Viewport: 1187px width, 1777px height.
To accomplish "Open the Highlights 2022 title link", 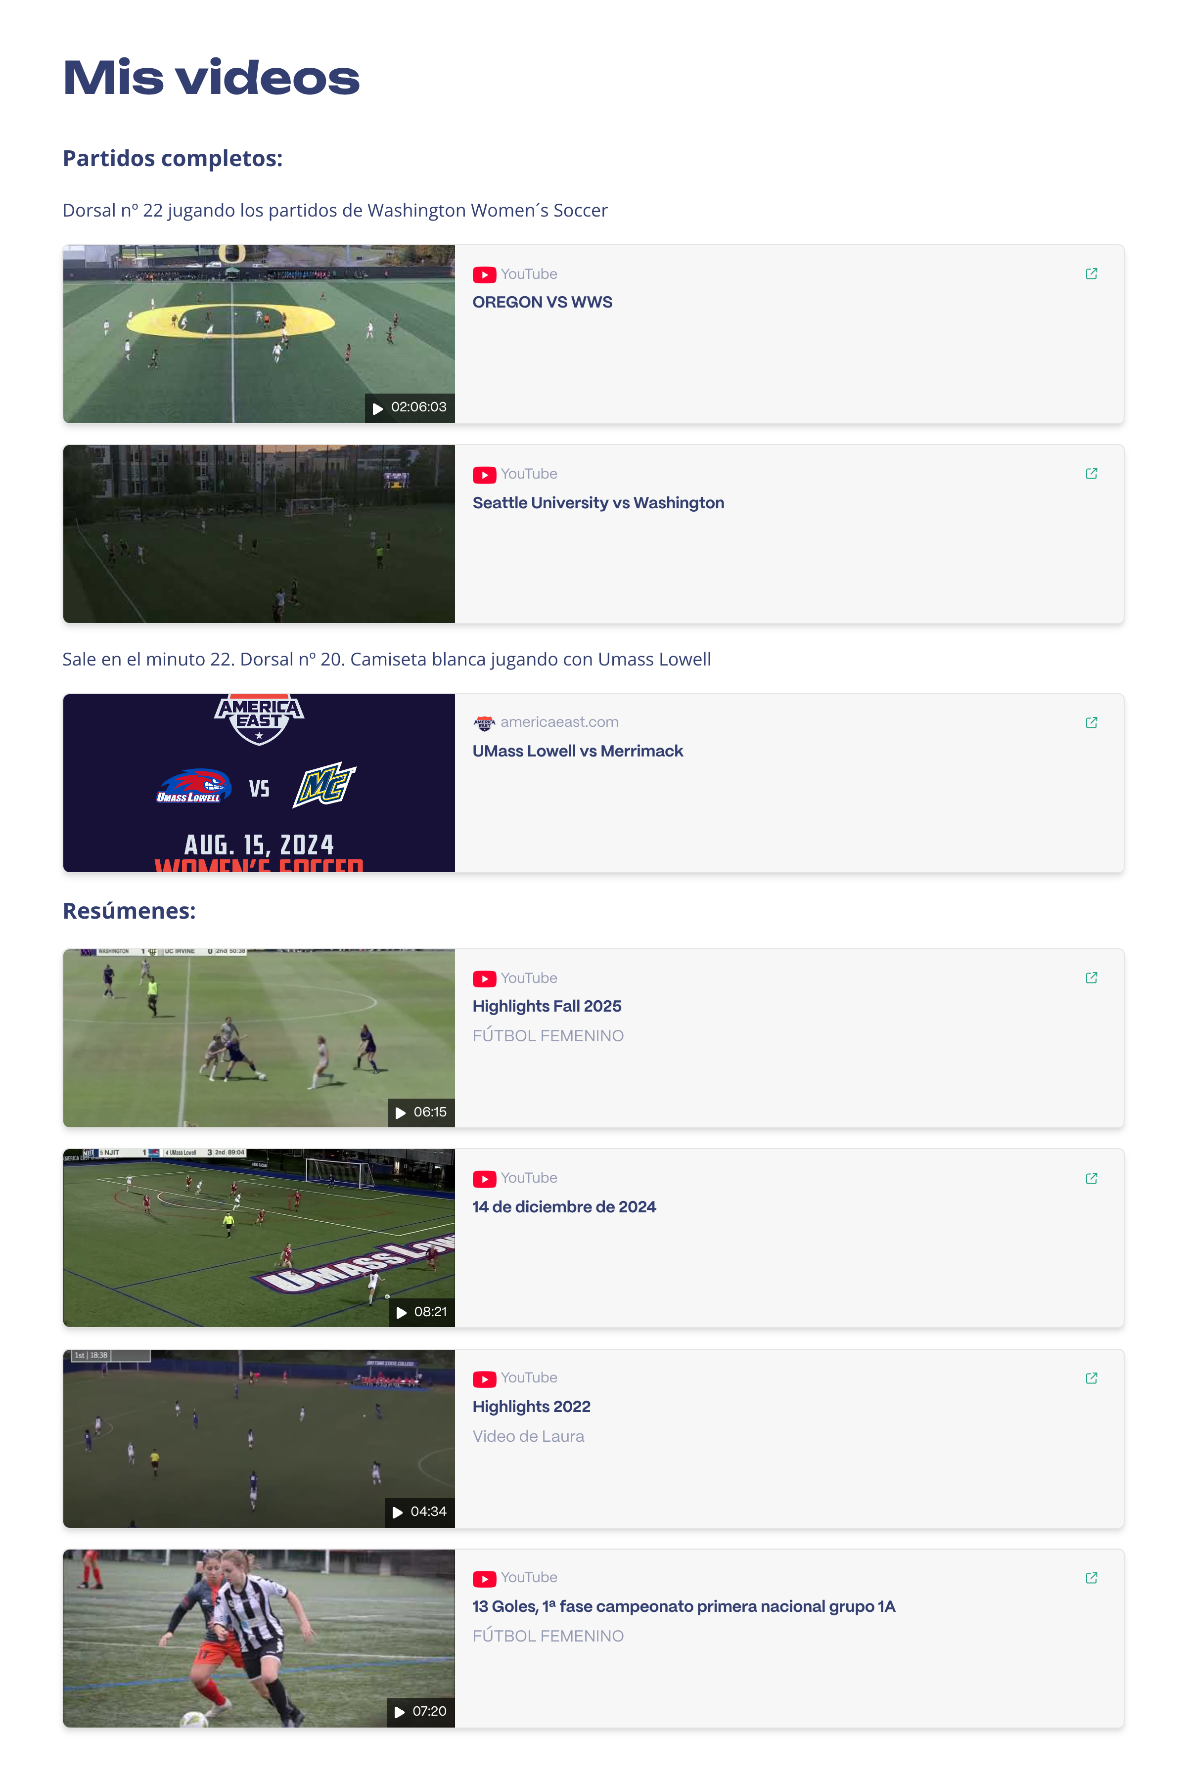I will (x=531, y=1406).
